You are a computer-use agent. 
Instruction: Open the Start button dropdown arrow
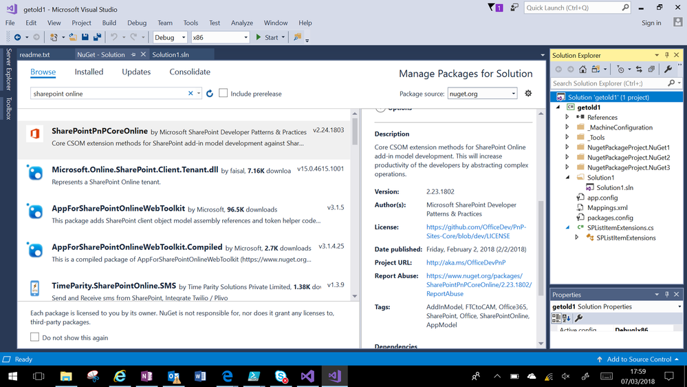[283, 37]
